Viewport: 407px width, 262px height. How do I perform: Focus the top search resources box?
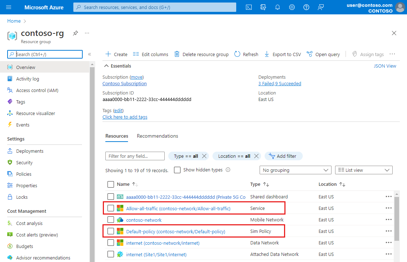coord(155,7)
